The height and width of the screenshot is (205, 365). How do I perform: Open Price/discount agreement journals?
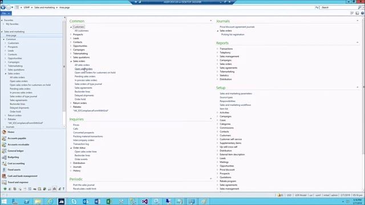pos(237,27)
